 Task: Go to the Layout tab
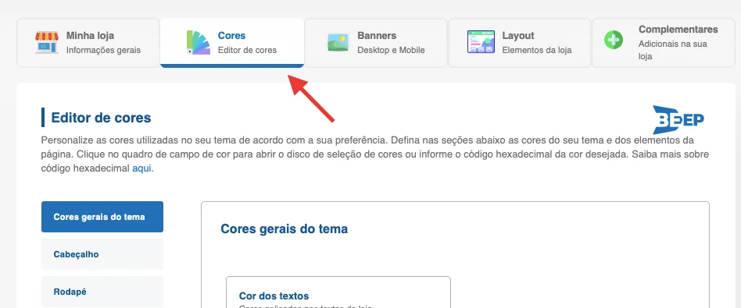[519, 43]
